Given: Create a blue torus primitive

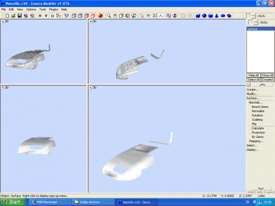Looking at the screenshot, I should [223, 16].
